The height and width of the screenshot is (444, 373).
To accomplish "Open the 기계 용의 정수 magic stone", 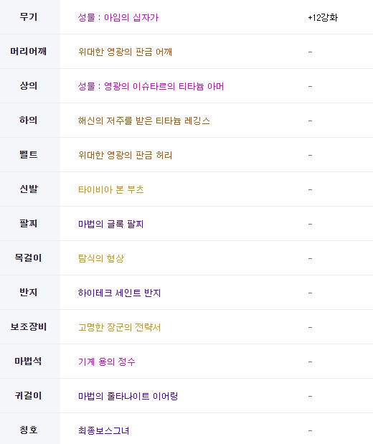I will coord(106,362).
